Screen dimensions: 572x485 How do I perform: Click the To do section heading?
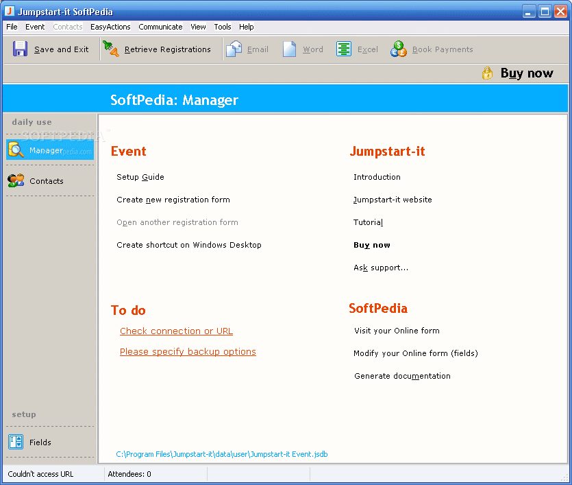coord(128,310)
